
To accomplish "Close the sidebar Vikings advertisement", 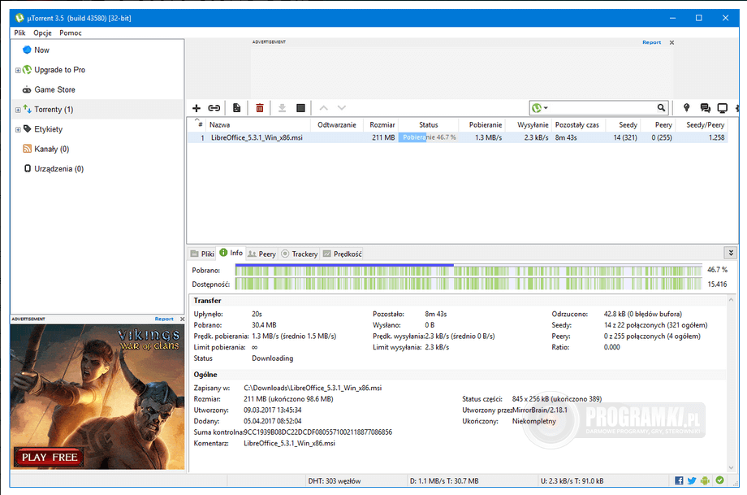I will (182, 319).
